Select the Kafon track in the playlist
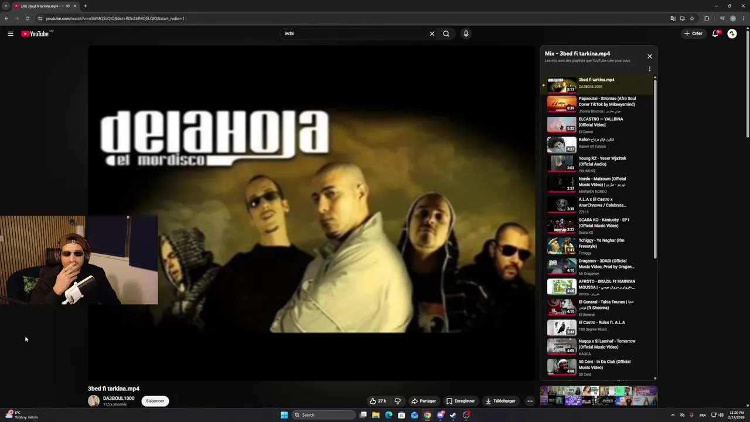The width and height of the screenshot is (750, 422). [x=598, y=144]
